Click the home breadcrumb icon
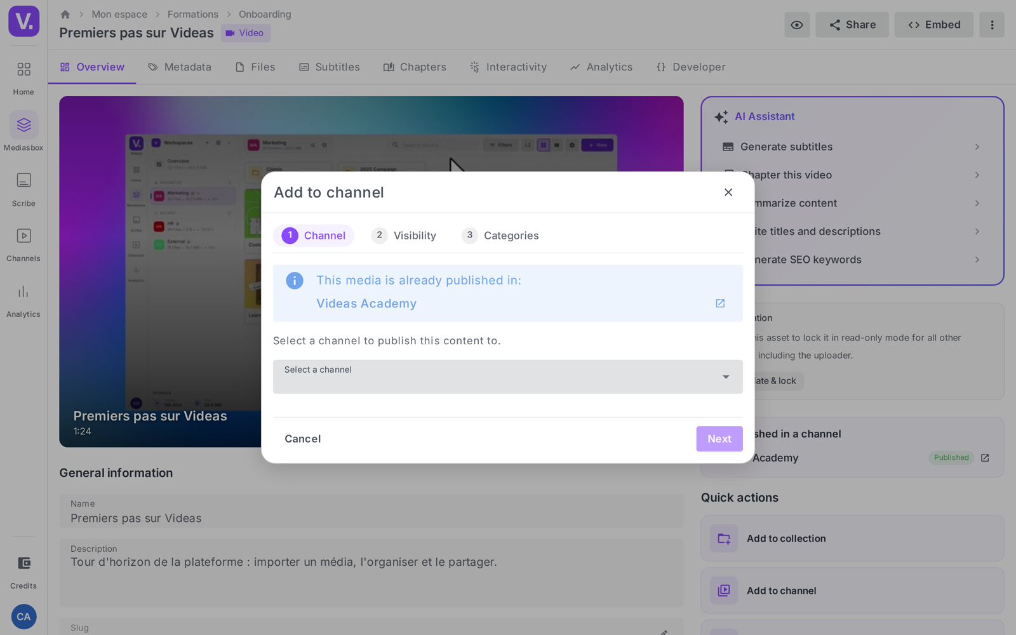Viewport: 1016px width, 635px height. pos(65,14)
